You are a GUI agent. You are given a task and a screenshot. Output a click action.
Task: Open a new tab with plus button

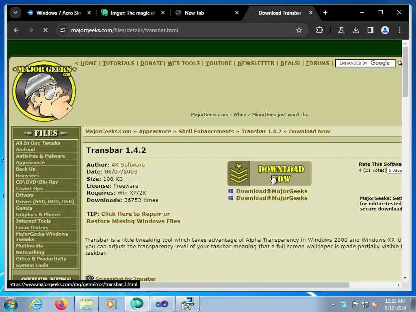click(x=325, y=13)
